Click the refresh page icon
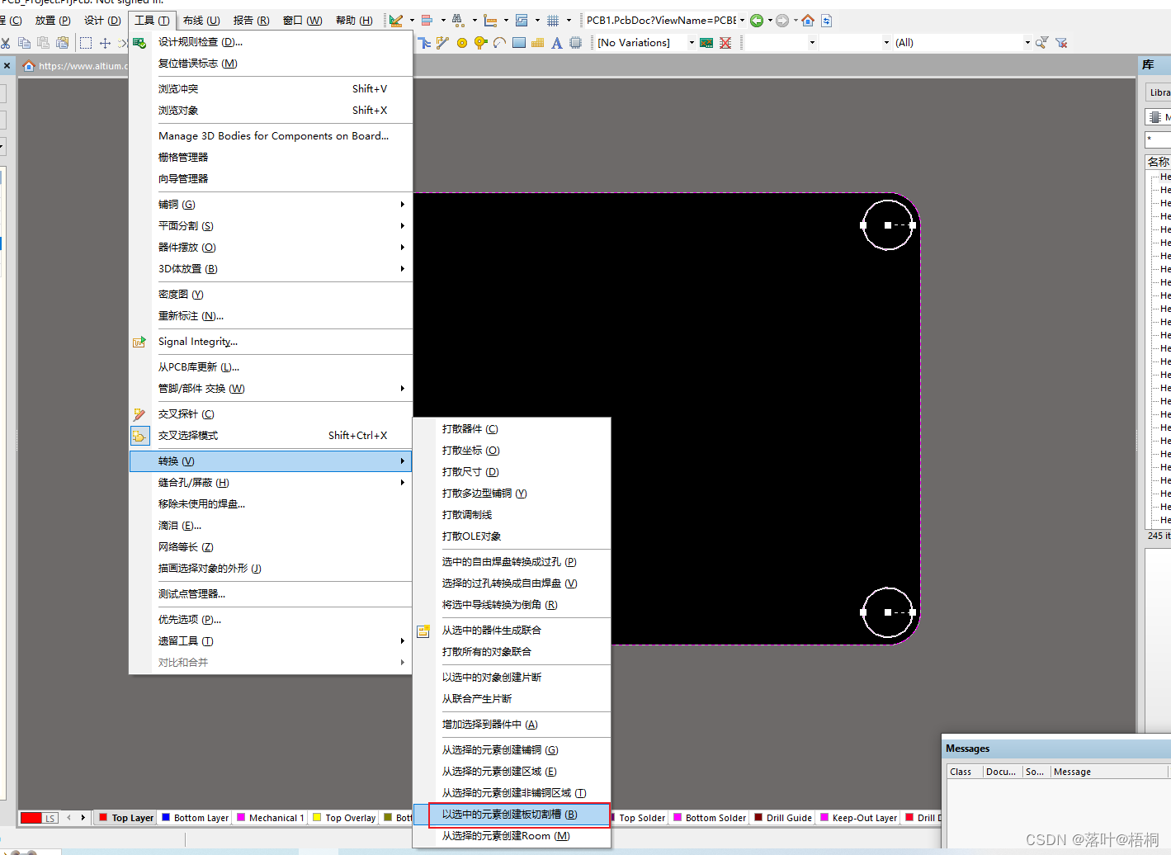 (x=827, y=21)
